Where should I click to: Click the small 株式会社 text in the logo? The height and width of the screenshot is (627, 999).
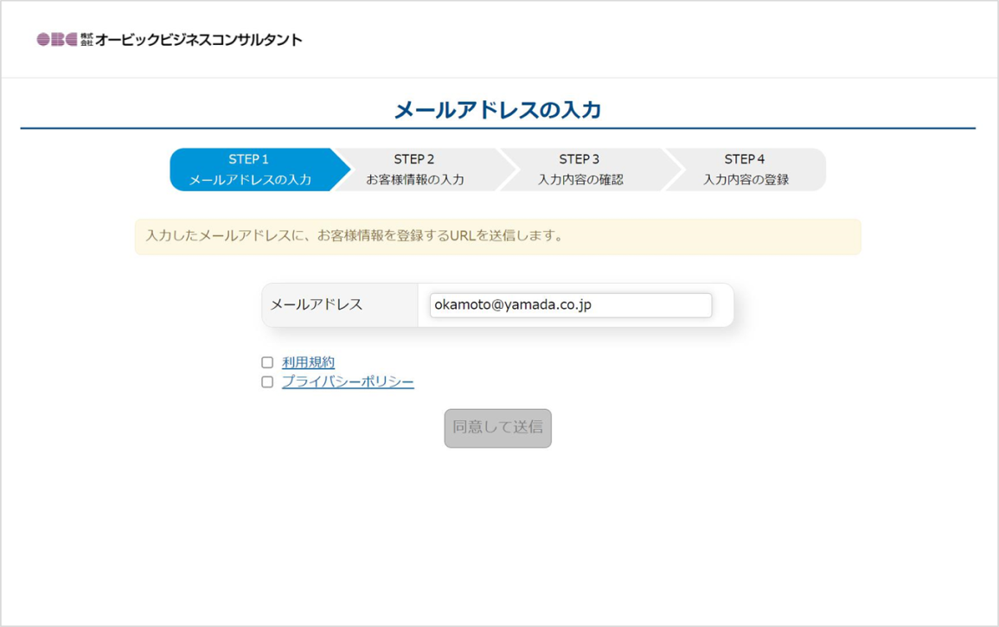[86, 40]
